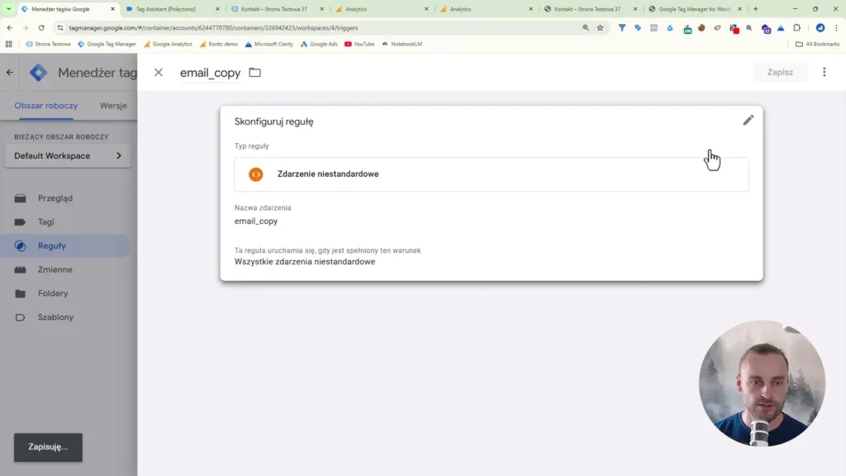Image resolution: width=846 pixels, height=476 pixels.
Task: Click the Przegląd briefcase icon
Action: pos(20,198)
